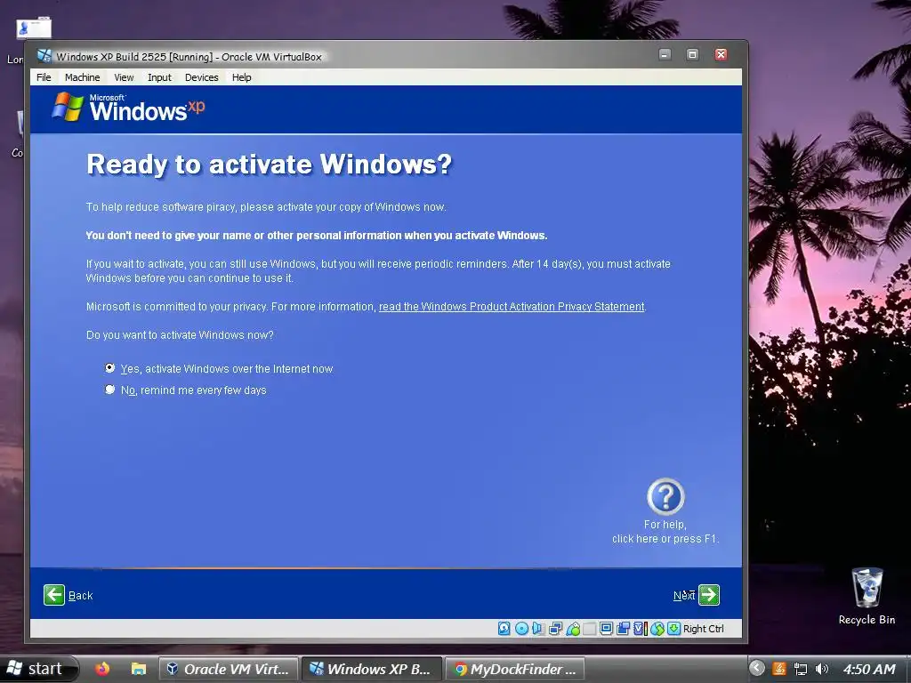Click the volume speaker icon in system tray
Image resolution: width=911 pixels, height=683 pixels.
pos(821,669)
